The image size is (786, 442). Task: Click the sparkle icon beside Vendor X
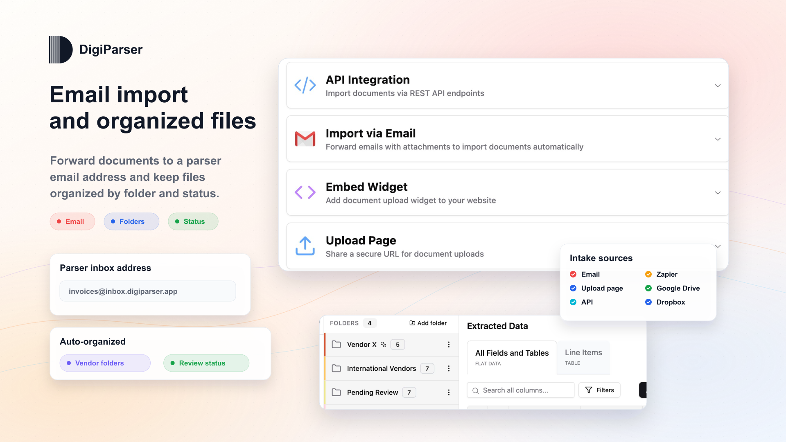pyautogui.click(x=384, y=345)
